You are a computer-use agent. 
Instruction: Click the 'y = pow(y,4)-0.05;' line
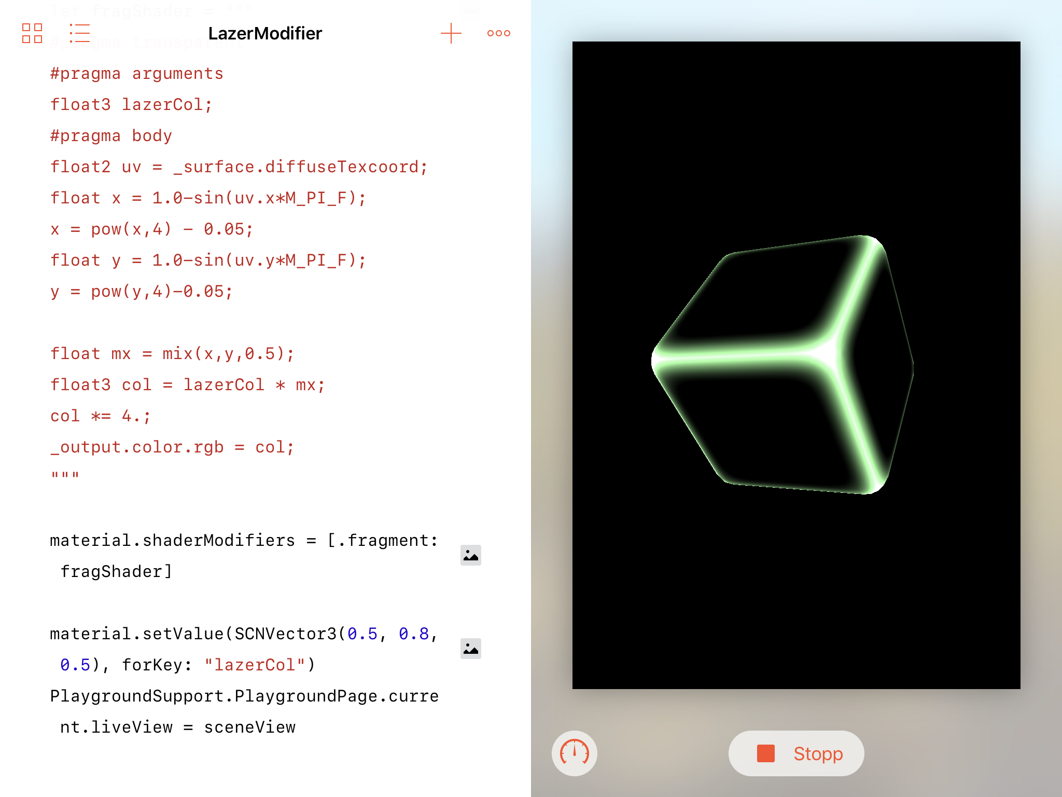coord(142,292)
